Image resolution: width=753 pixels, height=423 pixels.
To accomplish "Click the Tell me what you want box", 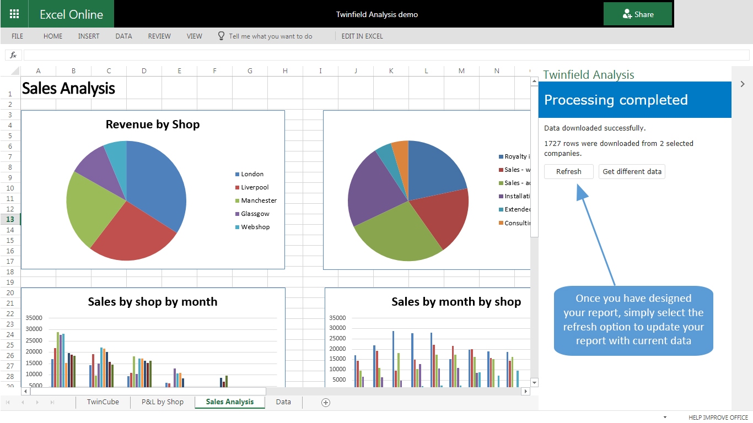I will point(271,36).
